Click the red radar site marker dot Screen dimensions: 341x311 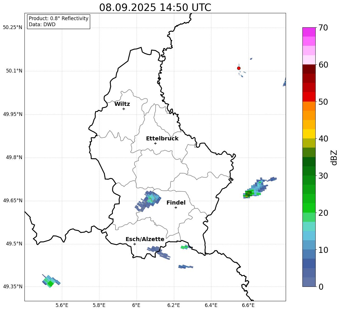pyautogui.click(x=238, y=68)
